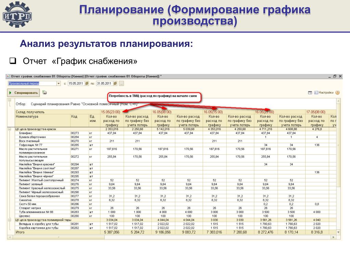Select row Коробка картонная для тубы
350x263 pixels.
(x=39, y=228)
